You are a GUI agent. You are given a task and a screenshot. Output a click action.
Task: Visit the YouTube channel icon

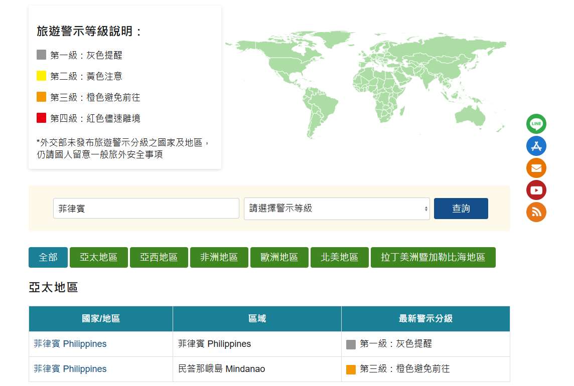coord(536,190)
